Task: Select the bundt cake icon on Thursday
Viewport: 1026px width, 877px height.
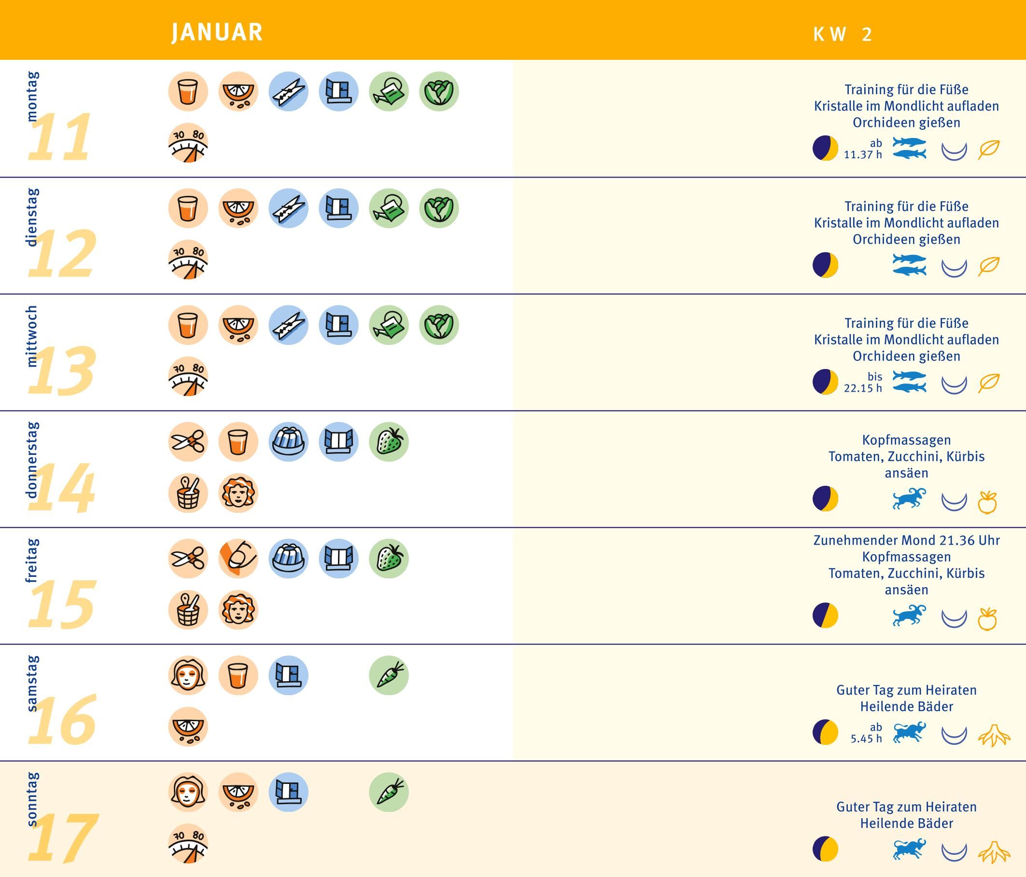Action: click(x=288, y=442)
